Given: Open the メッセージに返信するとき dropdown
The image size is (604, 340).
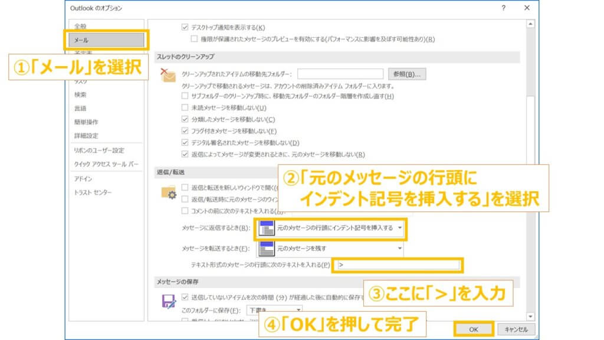Looking at the screenshot, I should pyautogui.click(x=330, y=228).
